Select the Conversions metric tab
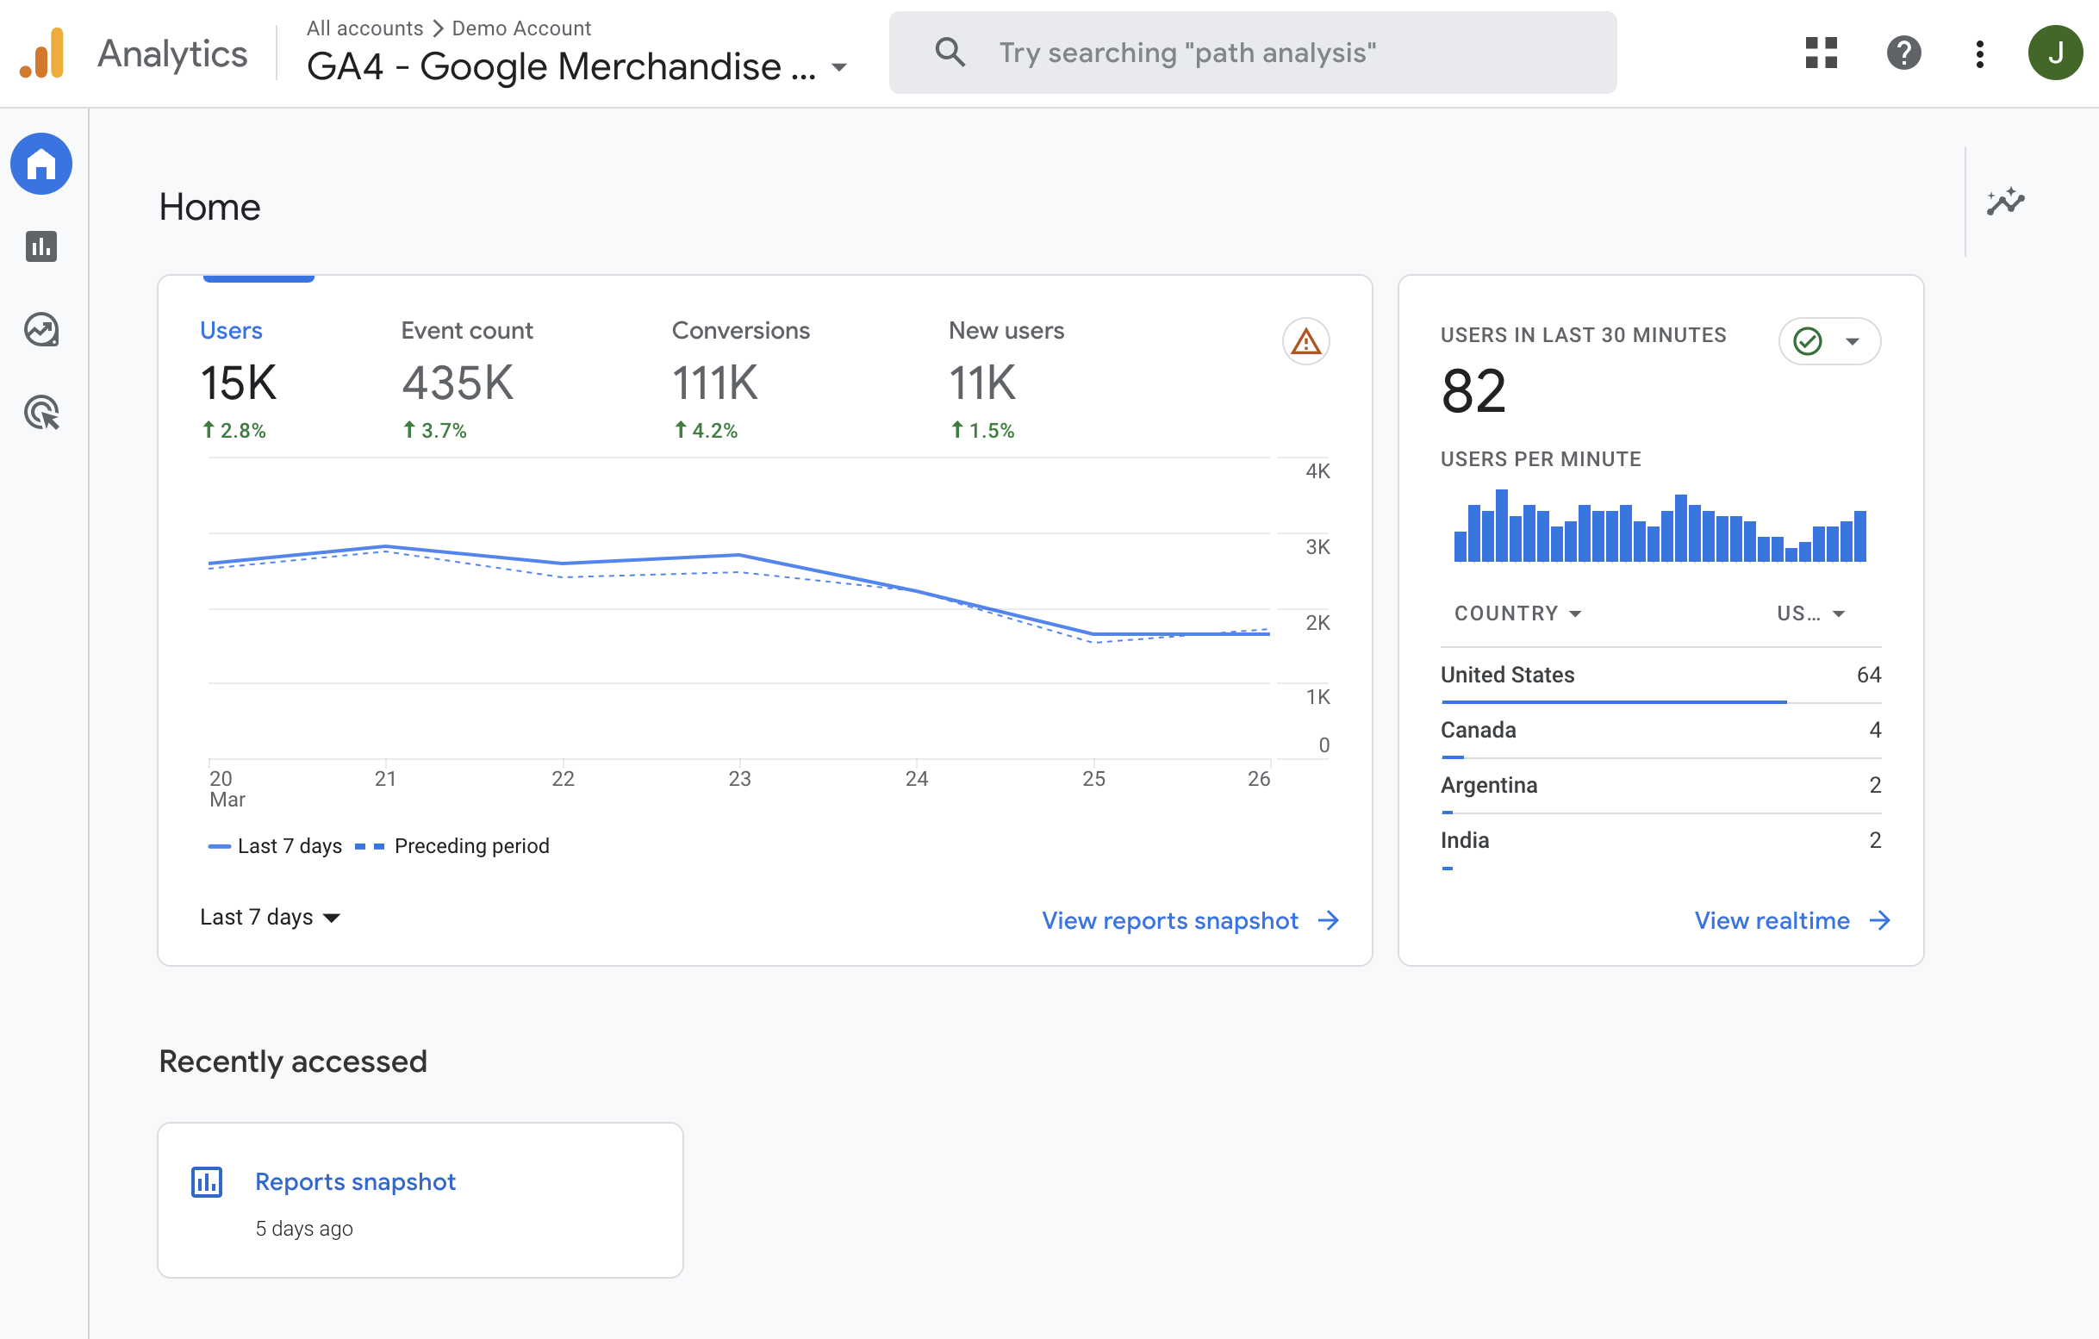This screenshot has height=1339, width=2099. point(740,379)
